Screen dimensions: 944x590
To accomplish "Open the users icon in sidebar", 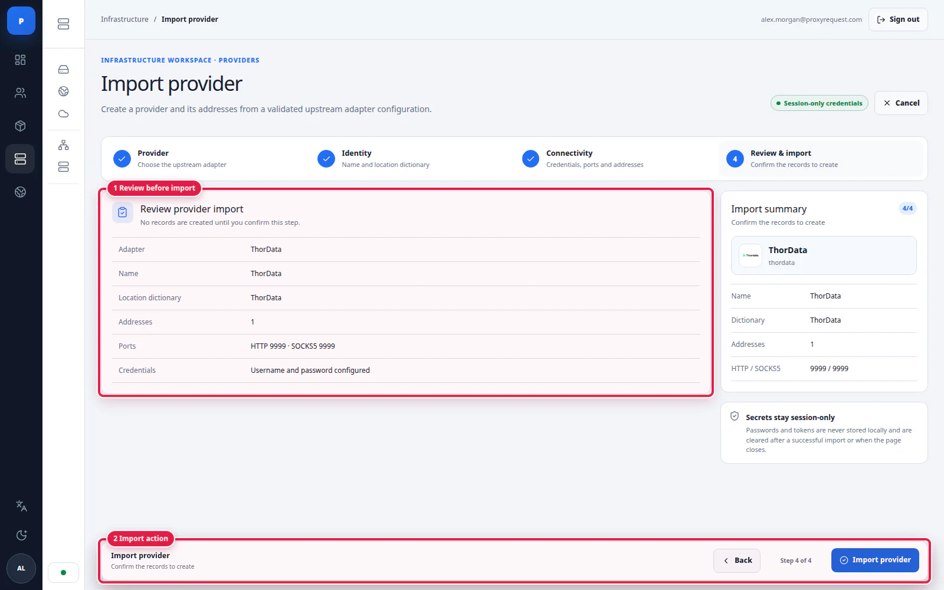I will click(x=21, y=93).
